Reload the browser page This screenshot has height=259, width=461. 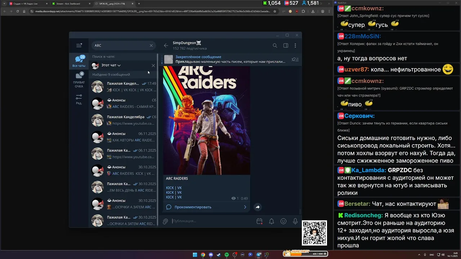[x=17, y=11]
